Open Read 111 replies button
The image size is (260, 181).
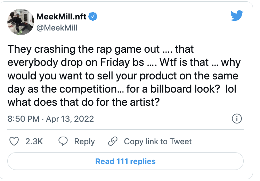click(125, 161)
